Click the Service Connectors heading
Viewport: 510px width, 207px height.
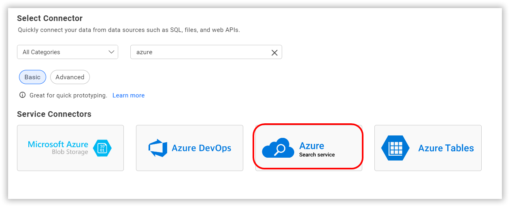[x=54, y=114]
